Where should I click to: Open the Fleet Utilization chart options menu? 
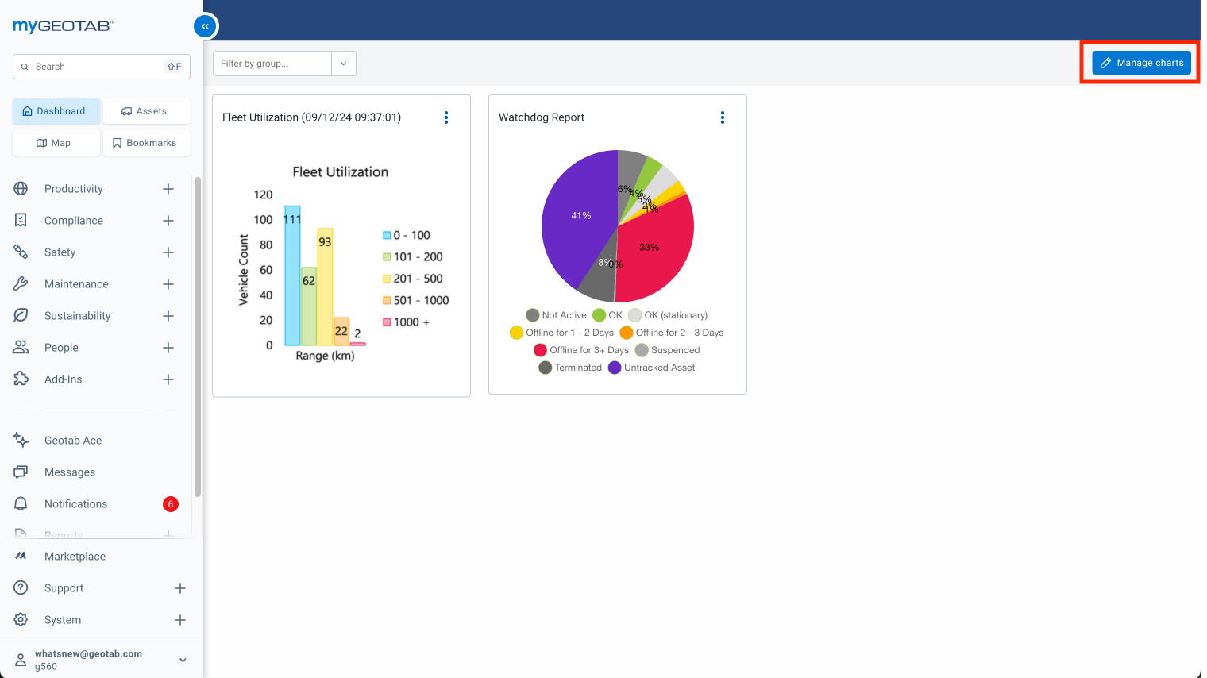point(446,117)
